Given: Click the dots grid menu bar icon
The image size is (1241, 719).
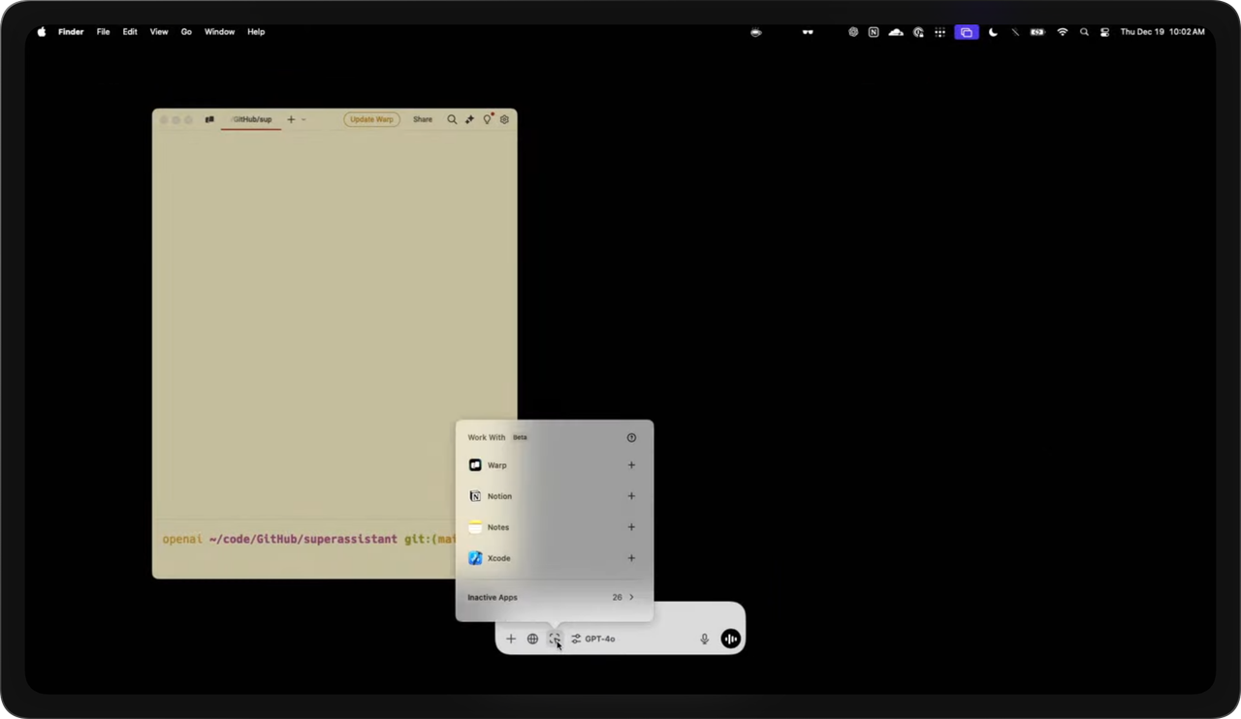Looking at the screenshot, I should (939, 32).
